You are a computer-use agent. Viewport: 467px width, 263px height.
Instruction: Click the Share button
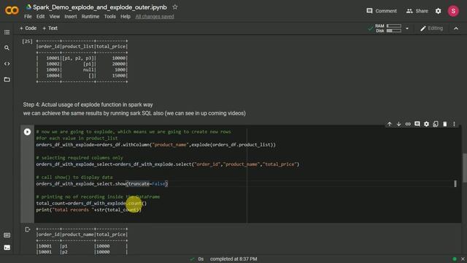pos(417,11)
